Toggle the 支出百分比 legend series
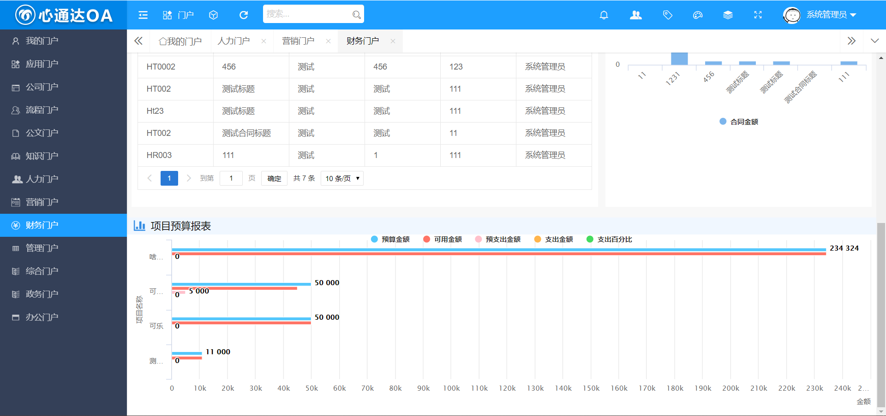Screen dimensions: 886x416 tap(609, 239)
